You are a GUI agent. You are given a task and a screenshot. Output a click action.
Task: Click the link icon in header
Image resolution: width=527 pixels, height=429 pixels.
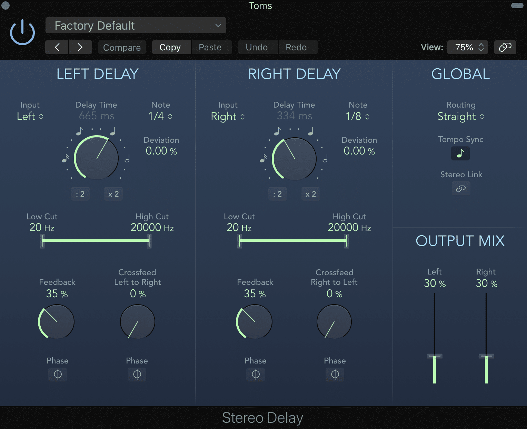pos(505,47)
